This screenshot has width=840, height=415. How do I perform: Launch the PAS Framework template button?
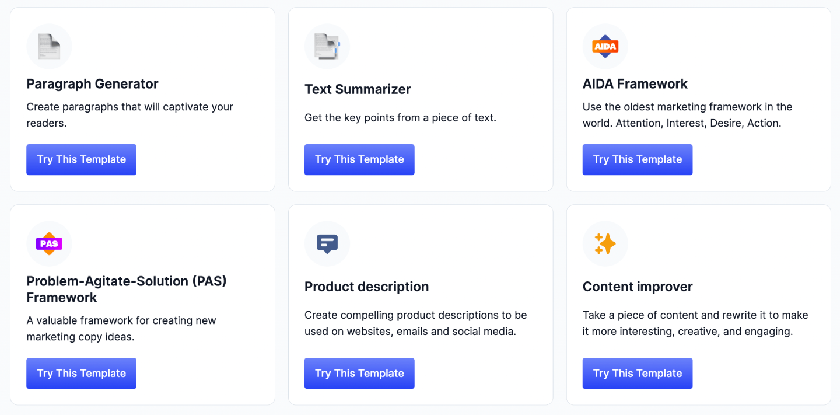tap(81, 374)
